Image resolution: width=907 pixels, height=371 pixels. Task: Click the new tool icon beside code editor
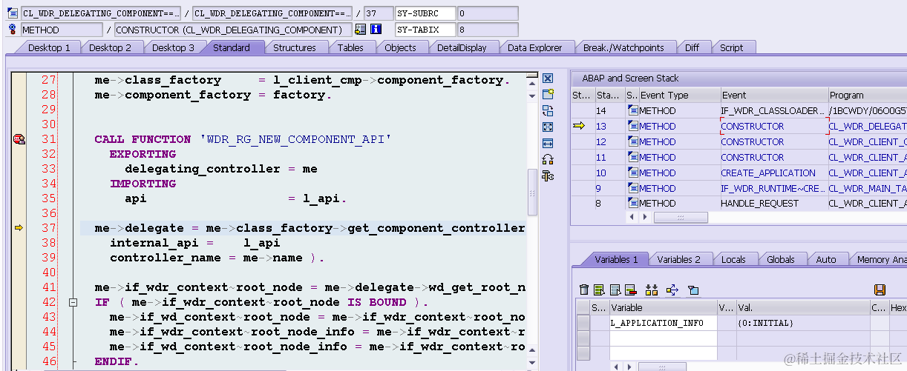[x=548, y=94]
